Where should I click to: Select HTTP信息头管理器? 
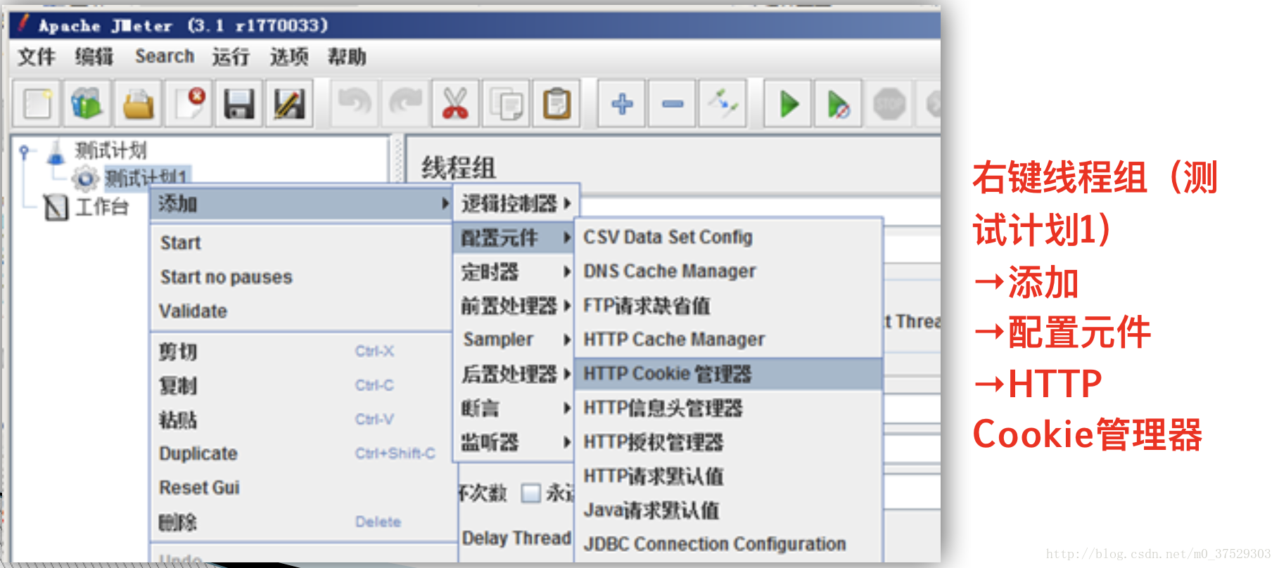(x=729, y=408)
